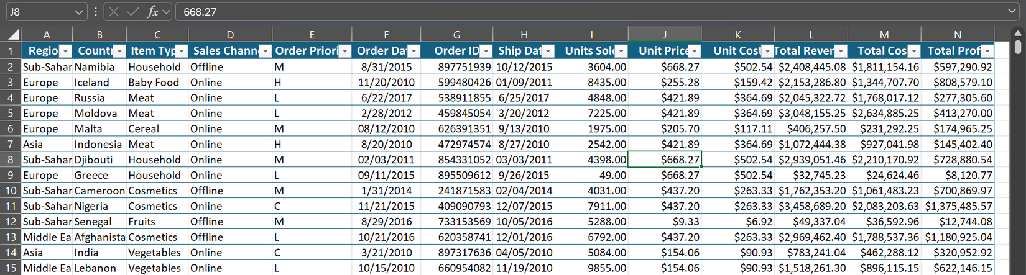
Task: Click cell containing Malta
Action: tap(99, 128)
